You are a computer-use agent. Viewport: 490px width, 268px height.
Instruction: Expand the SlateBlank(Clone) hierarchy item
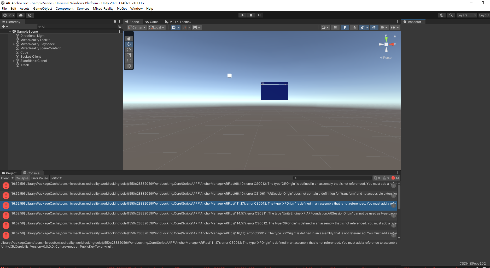click(14, 61)
